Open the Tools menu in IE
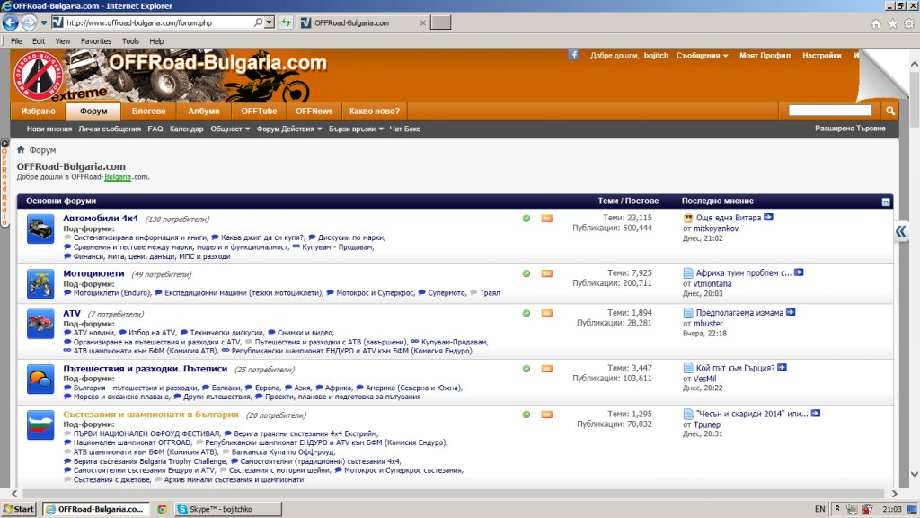 (x=130, y=41)
